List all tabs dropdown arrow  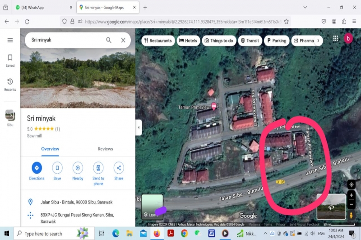[x=305, y=7]
